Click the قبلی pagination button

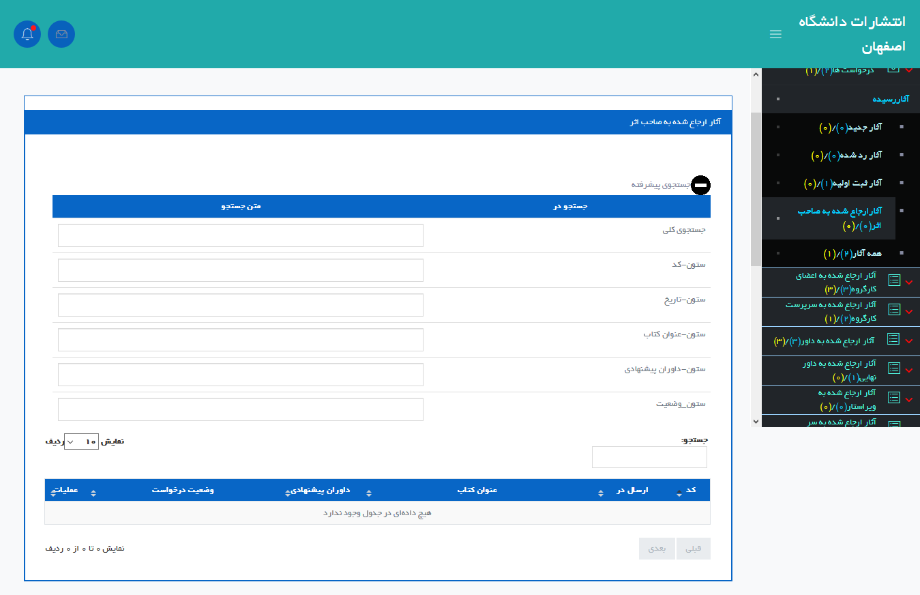pyautogui.click(x=693, y=549)
